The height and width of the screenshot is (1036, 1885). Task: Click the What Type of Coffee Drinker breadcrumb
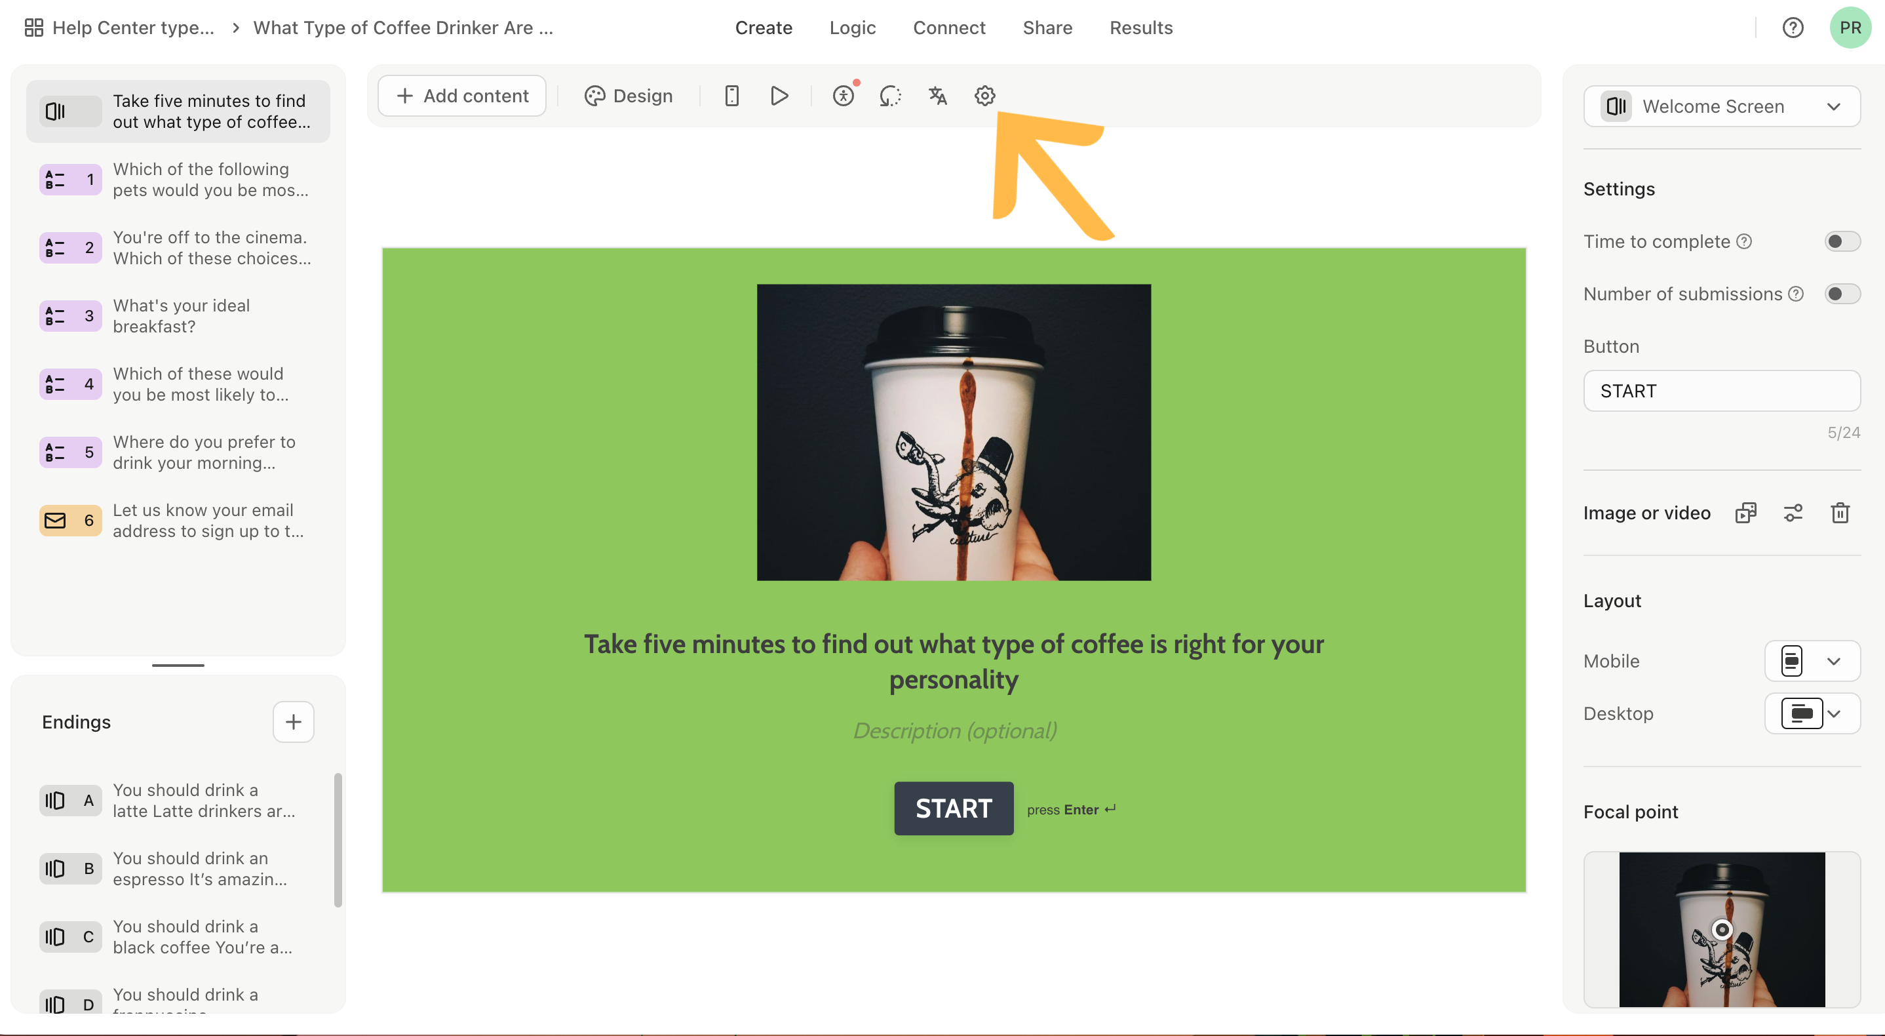[403, 28]
